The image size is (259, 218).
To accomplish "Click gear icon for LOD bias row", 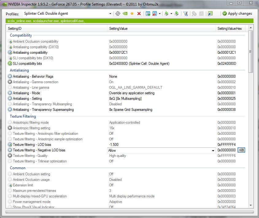I will pos(10,145).
